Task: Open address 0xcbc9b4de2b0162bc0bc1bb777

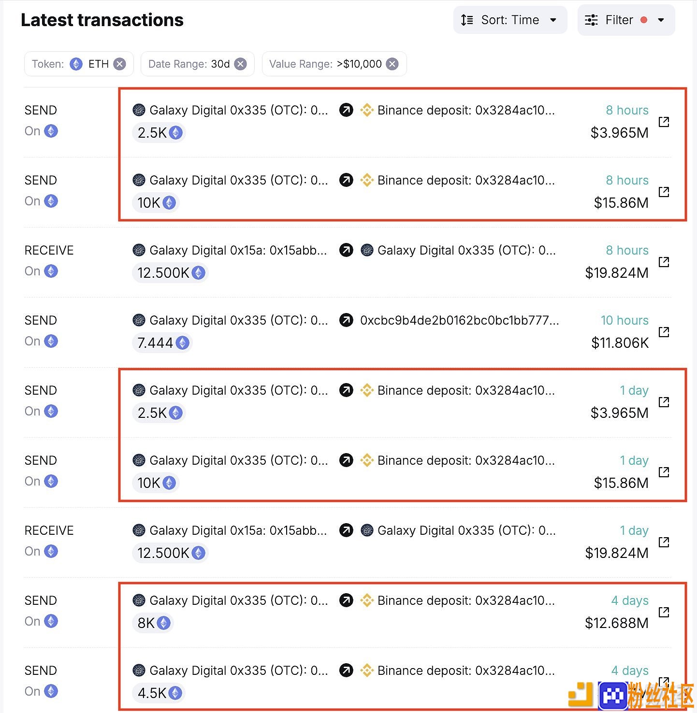Action: [x=460, y=320]
